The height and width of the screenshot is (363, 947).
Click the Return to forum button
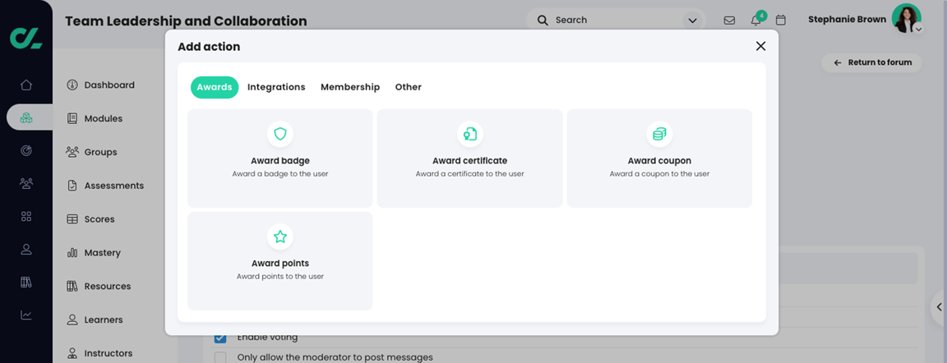(x=872, y=62)
